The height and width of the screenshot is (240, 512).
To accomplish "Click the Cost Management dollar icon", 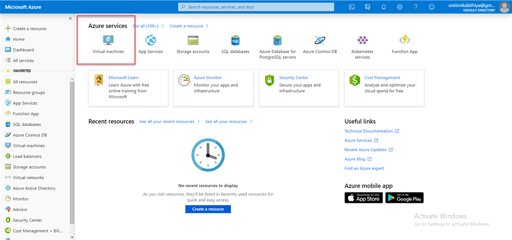I will tap(354, 80).
